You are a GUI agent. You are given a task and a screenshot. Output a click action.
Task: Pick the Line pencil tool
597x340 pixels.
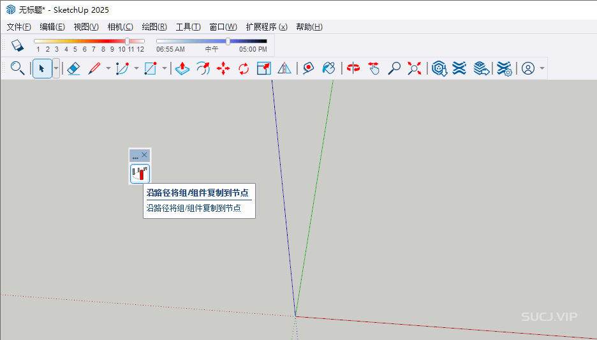click(x=94, y=68)
